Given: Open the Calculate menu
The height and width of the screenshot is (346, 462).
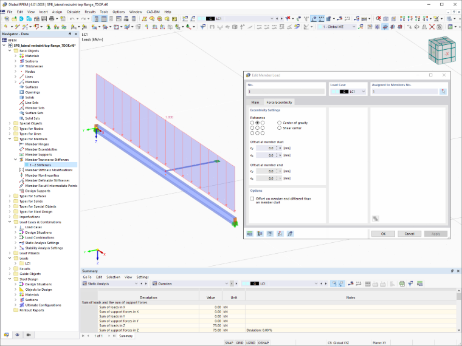Looking at the screenshot, I should [74, 12].
